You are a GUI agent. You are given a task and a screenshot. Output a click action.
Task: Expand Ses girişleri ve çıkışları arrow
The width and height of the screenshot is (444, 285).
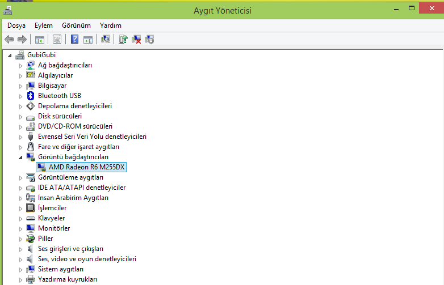click(20, 249)
